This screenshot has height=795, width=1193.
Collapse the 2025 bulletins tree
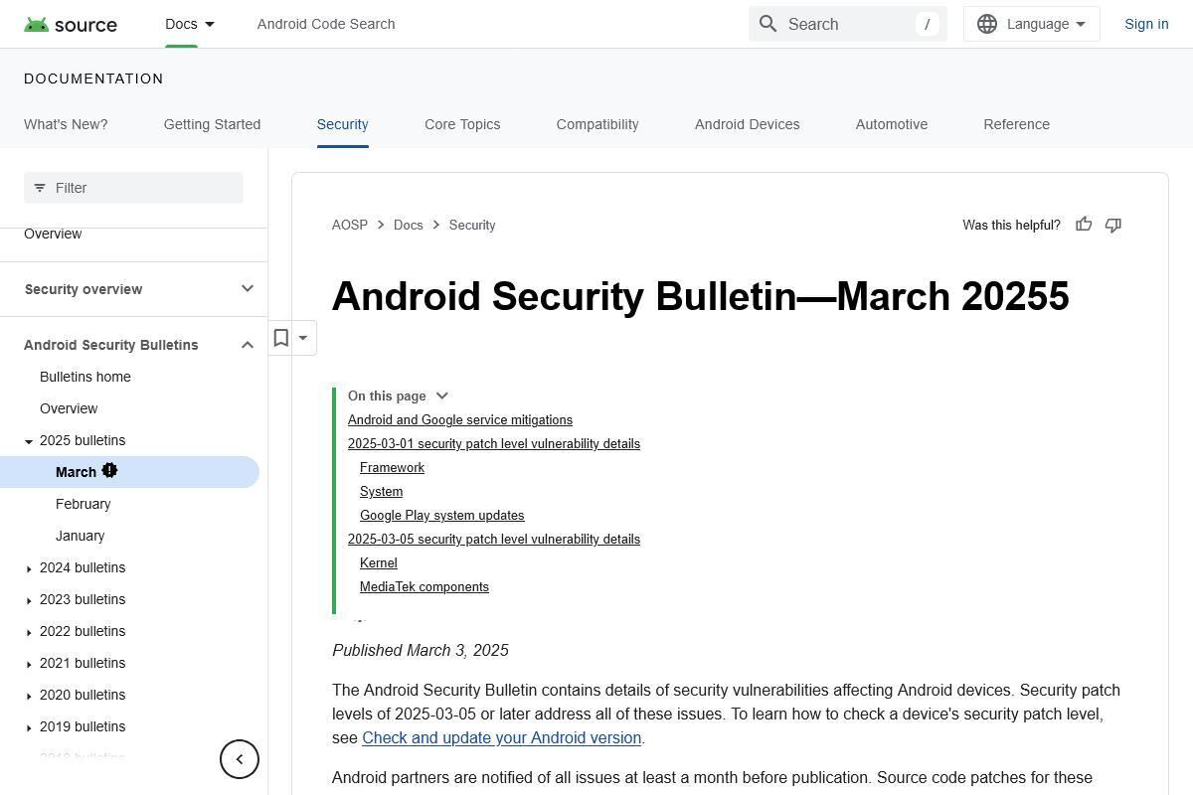(x=29, y=441)
